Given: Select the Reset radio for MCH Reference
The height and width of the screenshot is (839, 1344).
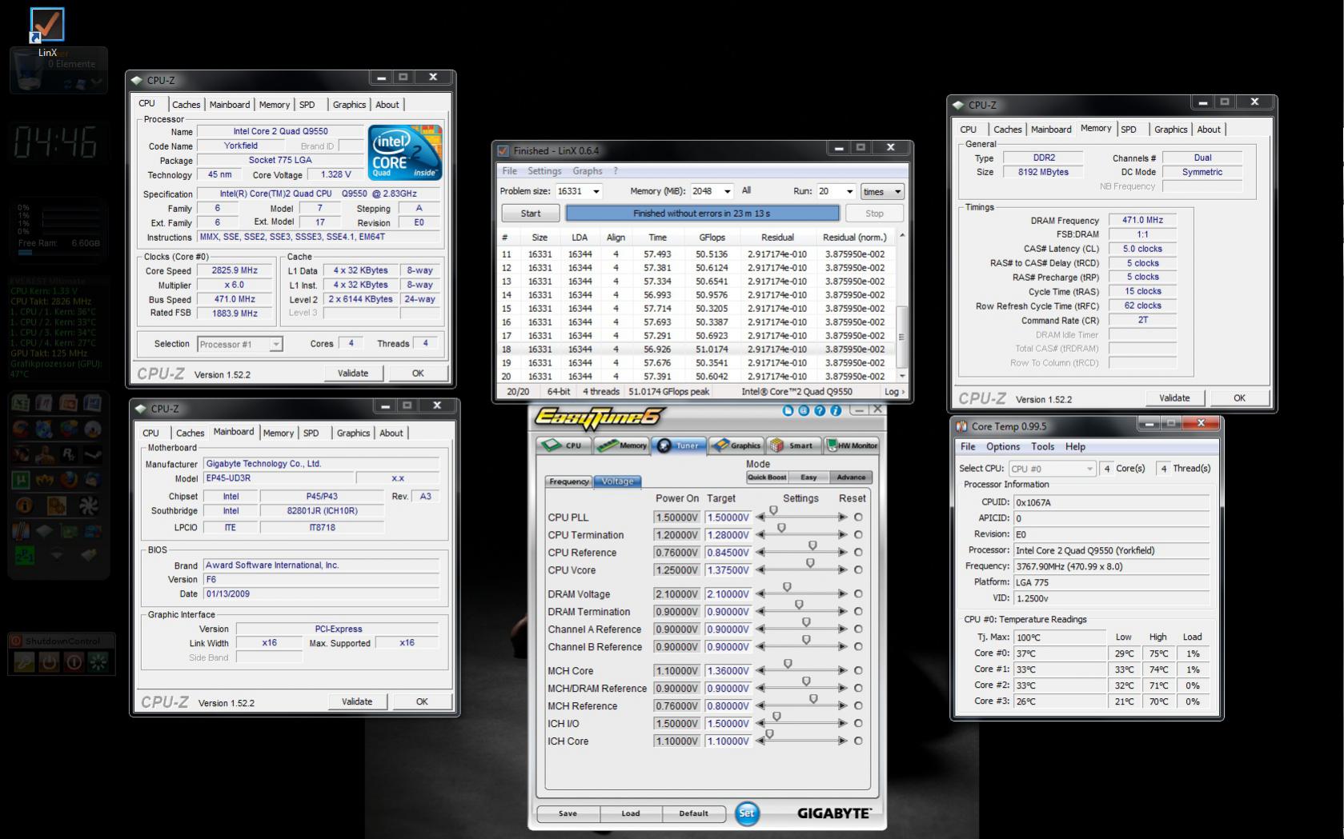Looking at the screenshot, I should coord(858,706).
